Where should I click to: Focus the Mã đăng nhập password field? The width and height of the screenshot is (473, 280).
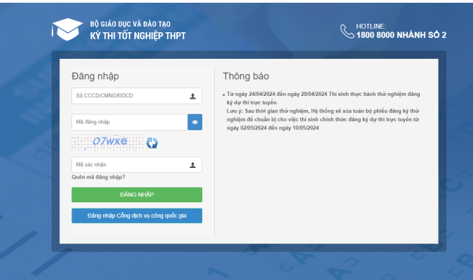[129, 122]
